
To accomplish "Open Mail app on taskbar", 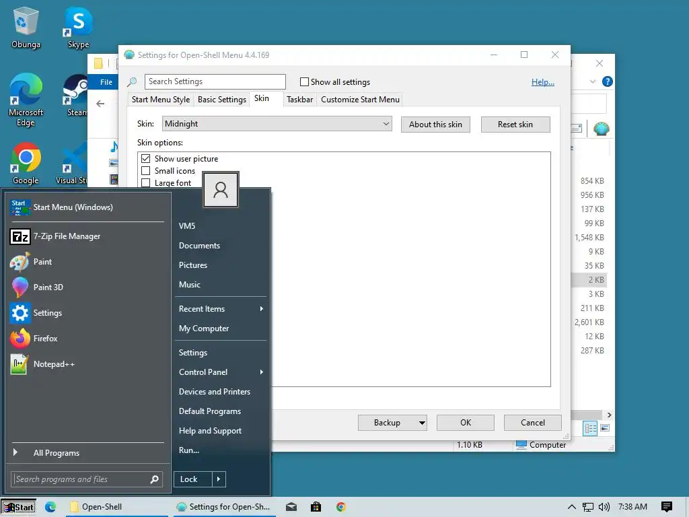I will (291, 507).
